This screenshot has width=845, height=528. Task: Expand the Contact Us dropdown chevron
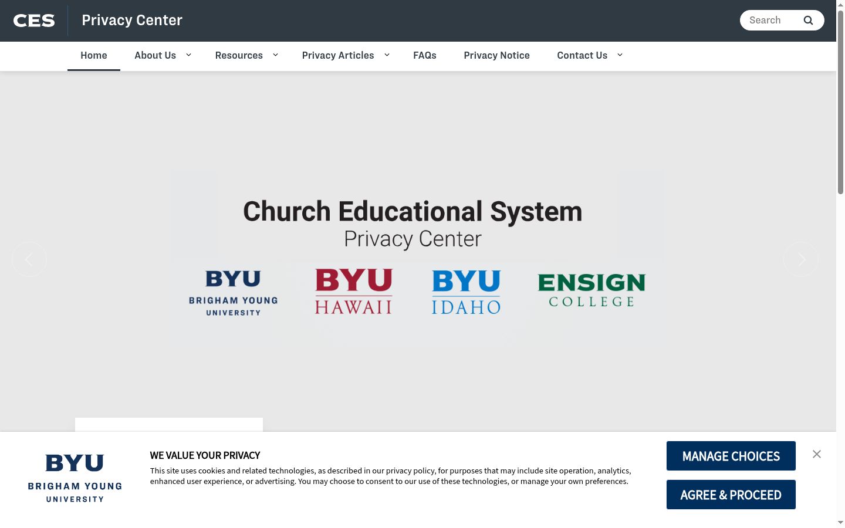pyautogui.click(x=620, y=55)
